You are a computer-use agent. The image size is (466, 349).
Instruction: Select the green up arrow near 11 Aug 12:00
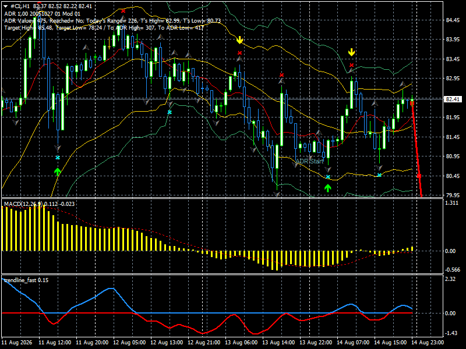(x=57, y=172)
